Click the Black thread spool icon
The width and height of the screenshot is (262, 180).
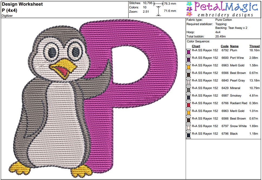tap(188, 135)
